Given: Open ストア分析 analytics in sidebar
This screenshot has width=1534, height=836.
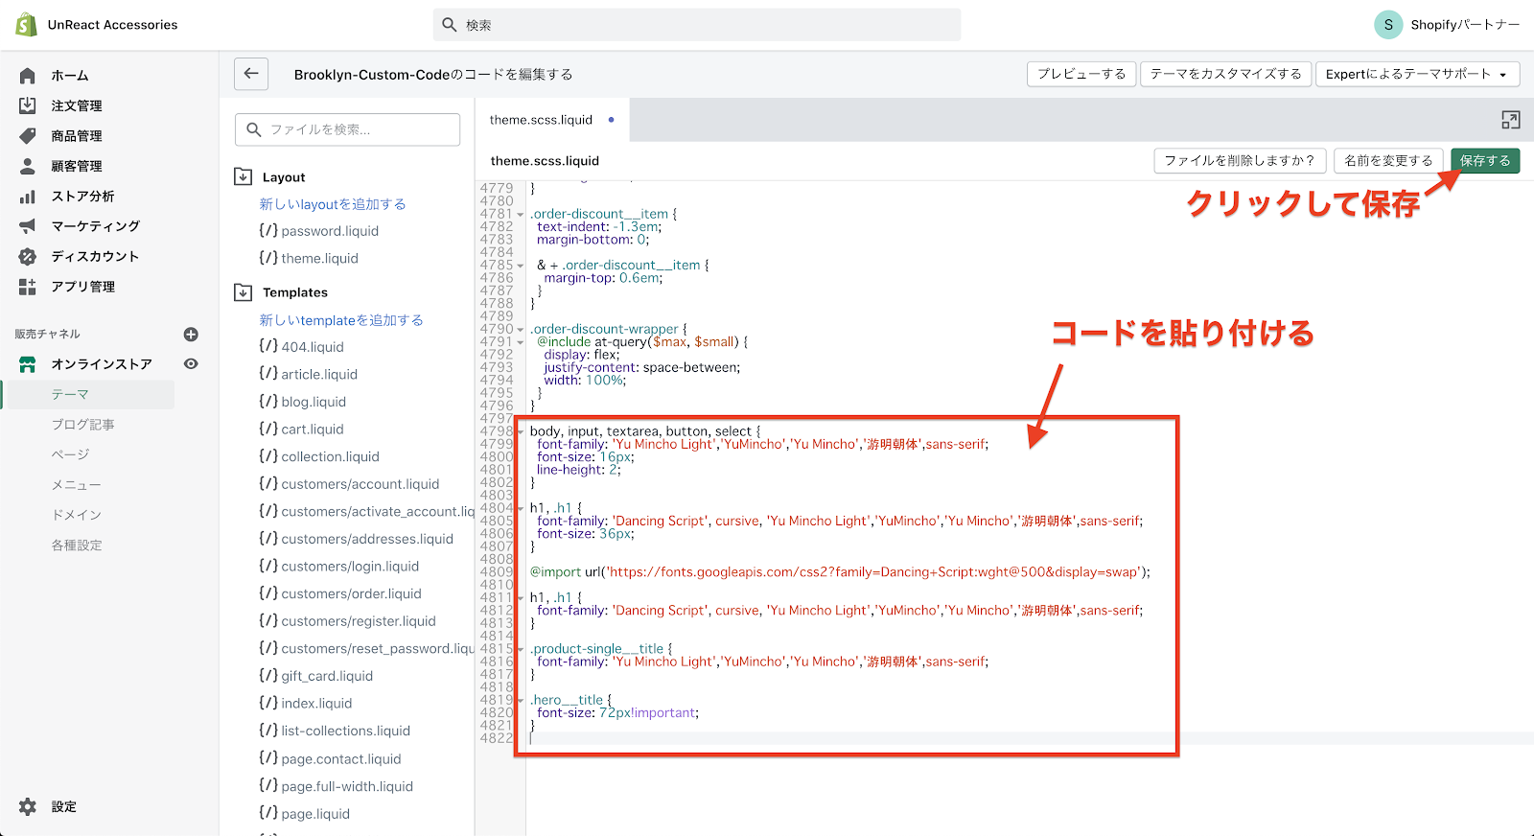Looking at the screenshot, I should tap(82, 197).
